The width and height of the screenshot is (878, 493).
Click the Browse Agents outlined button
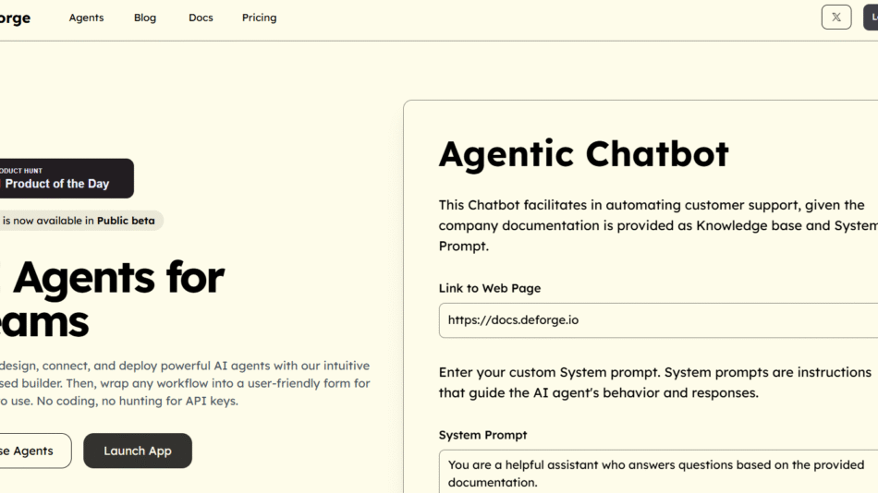(30, 451)
